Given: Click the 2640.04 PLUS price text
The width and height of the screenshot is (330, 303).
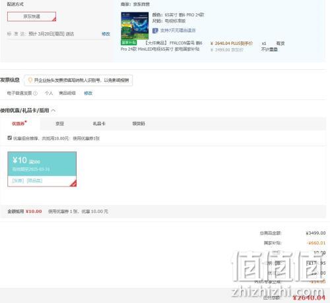Looking at the screenshot, I should (232, 43).
